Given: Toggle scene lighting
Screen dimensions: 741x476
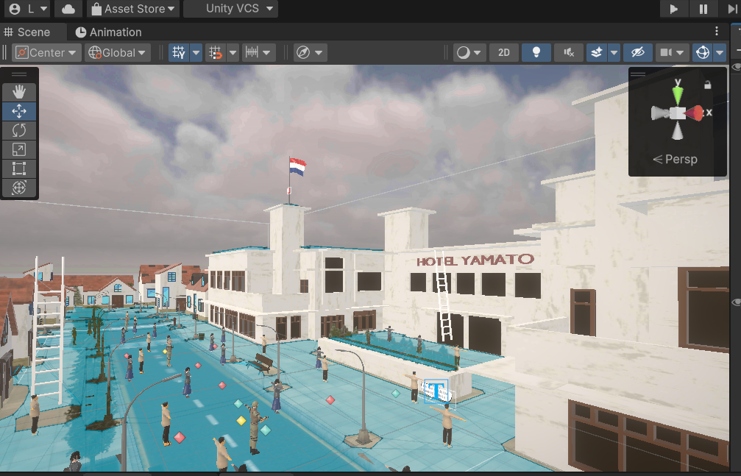Looking at the screenshot, I should pos(536,52).
